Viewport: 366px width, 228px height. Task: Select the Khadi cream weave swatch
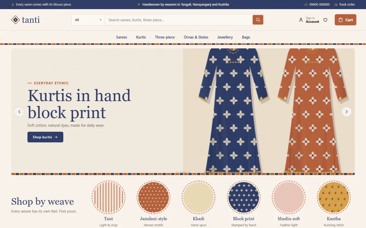click(x=199, y=197)
